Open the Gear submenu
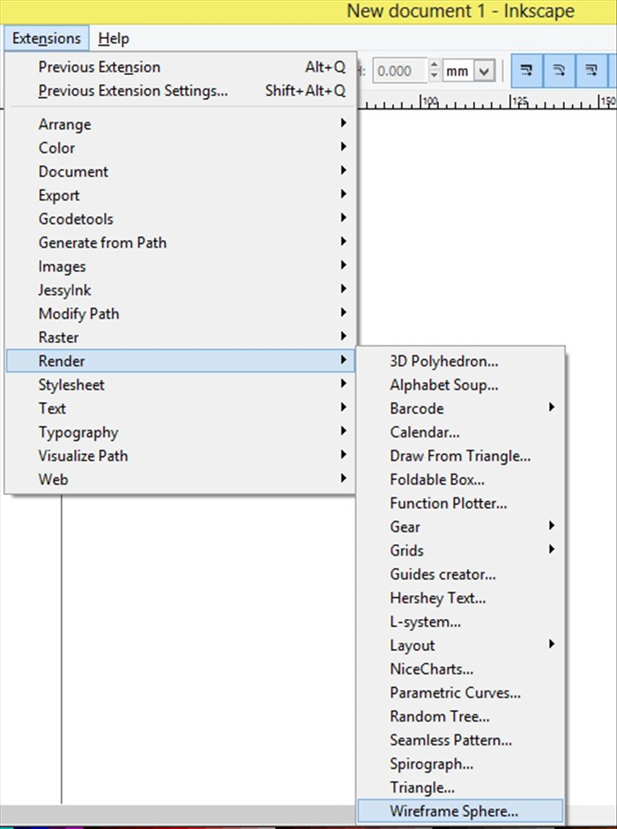The width and height of the screenshot is (617, 829). [x=460, y=527]
